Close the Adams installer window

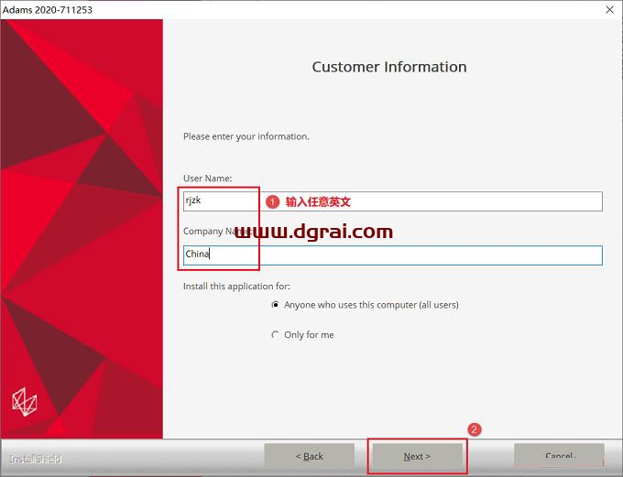[609, 10]
